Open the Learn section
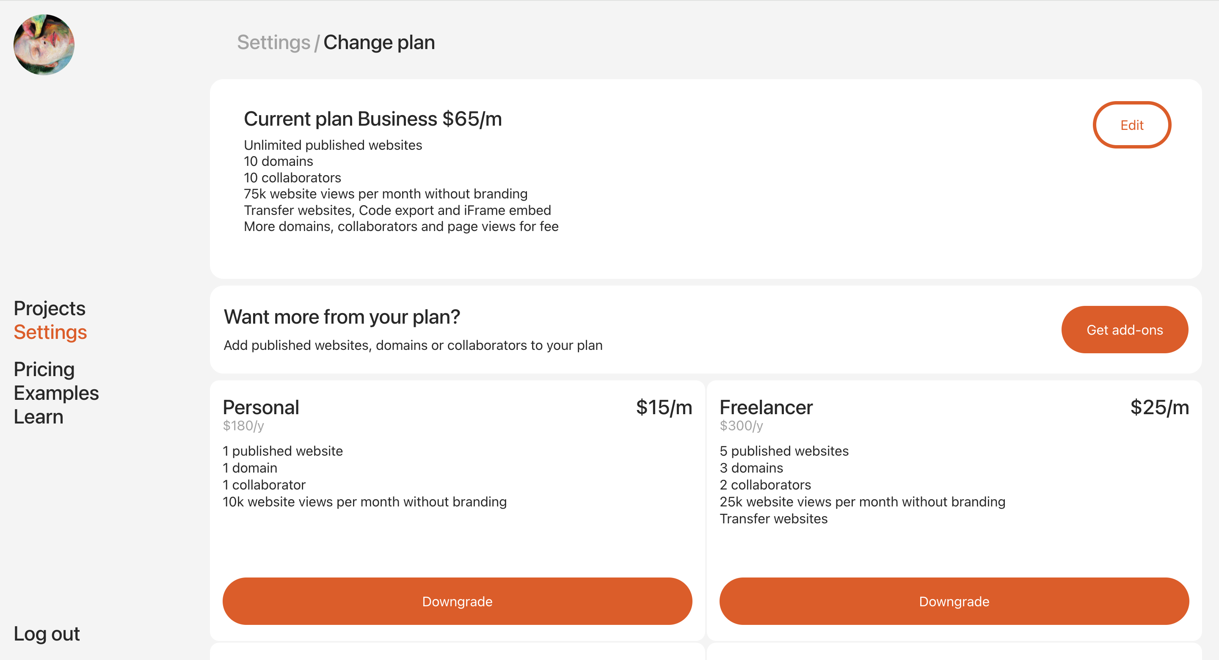This screenshot has height=660, width=1219. (39, 417)
